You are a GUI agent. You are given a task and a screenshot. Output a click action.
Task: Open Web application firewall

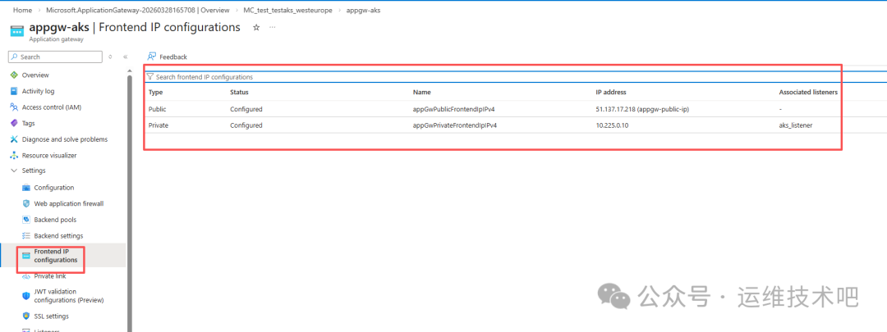point(68,203)
